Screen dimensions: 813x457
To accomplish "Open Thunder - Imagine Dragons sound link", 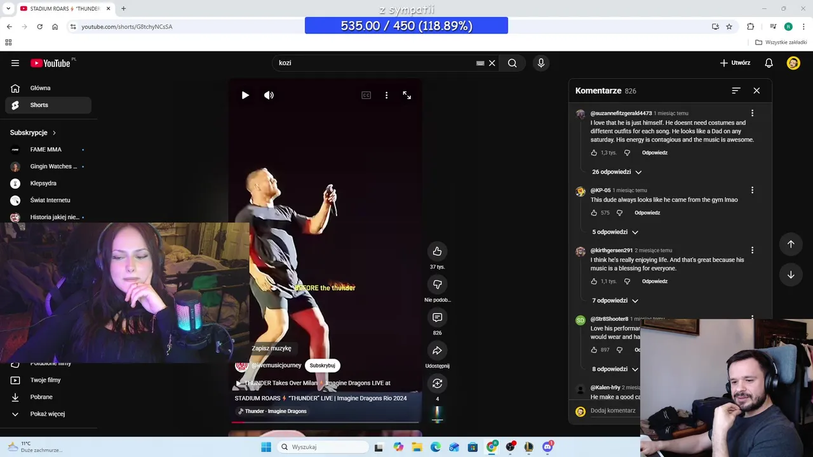I will point(271,411).
